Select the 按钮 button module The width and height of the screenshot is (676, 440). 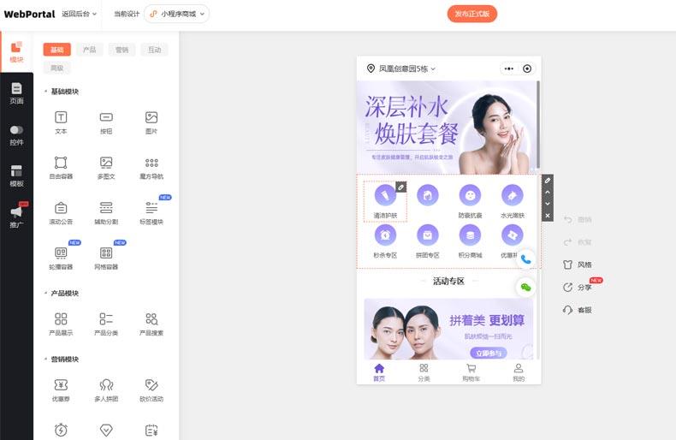[106, 122]
